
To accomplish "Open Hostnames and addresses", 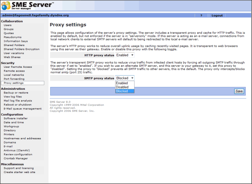I will pos(22,138).
